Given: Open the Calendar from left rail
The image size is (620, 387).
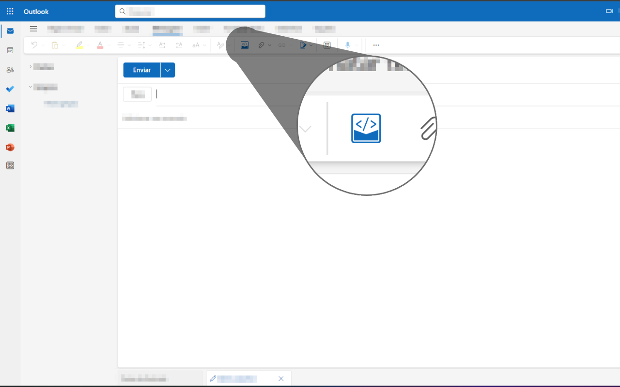Looking at the screenshot, I should pyautogui.click(x=10, y=50).
